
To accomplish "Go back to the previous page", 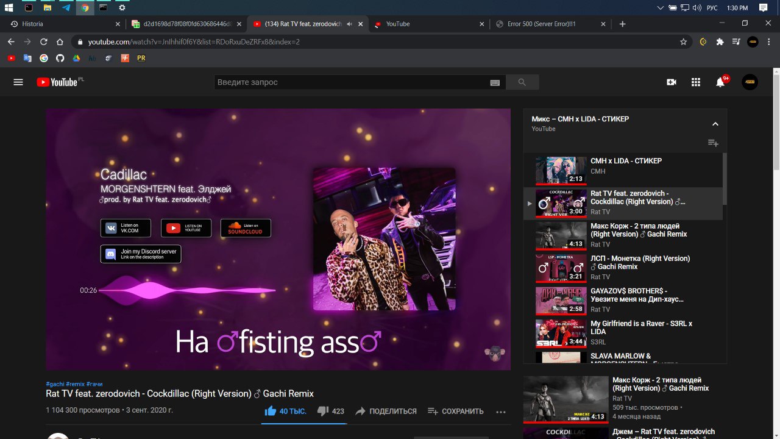I will tap(11, 42).
